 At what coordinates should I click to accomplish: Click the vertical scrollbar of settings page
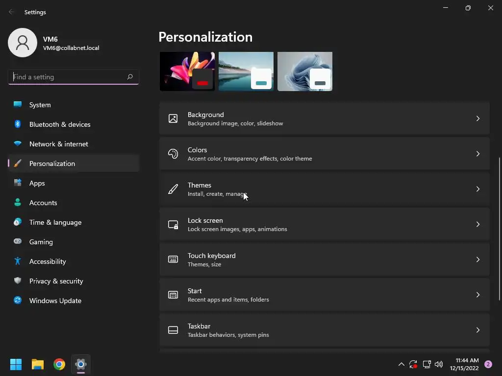[500, 229]
